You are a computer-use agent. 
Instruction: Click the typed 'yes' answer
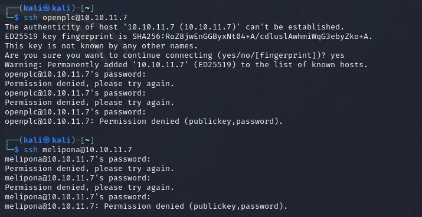click(338, 55)
